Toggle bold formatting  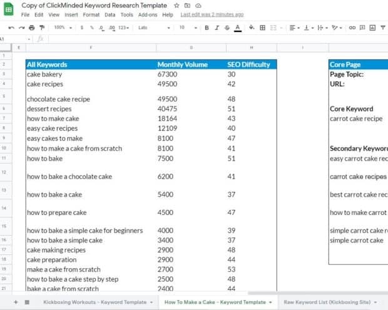207,27
